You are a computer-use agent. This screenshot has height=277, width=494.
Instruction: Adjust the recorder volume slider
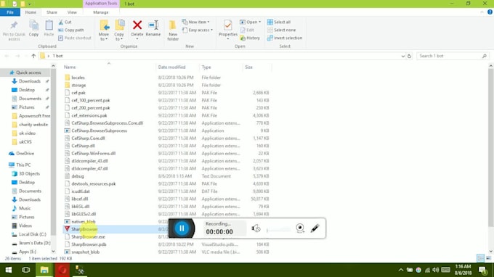[278, 230]
